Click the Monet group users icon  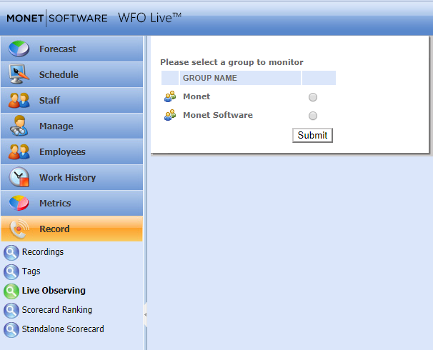pos(170,97)
